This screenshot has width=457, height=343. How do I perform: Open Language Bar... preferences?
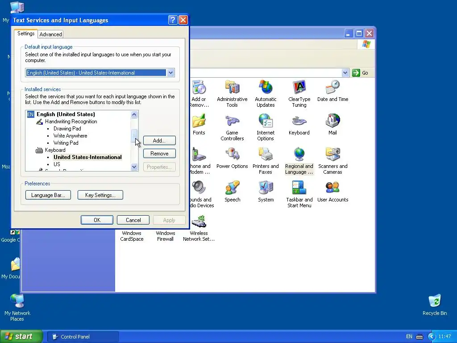point(48,195)
